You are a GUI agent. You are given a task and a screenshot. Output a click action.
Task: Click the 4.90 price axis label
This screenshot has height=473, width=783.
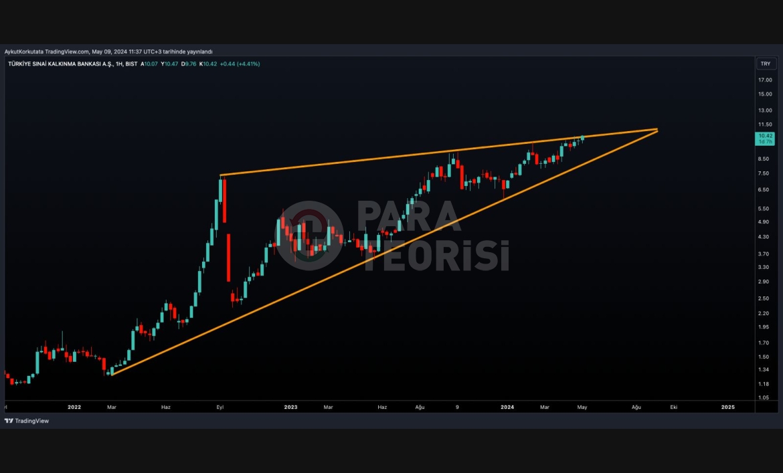pos(764,221)
